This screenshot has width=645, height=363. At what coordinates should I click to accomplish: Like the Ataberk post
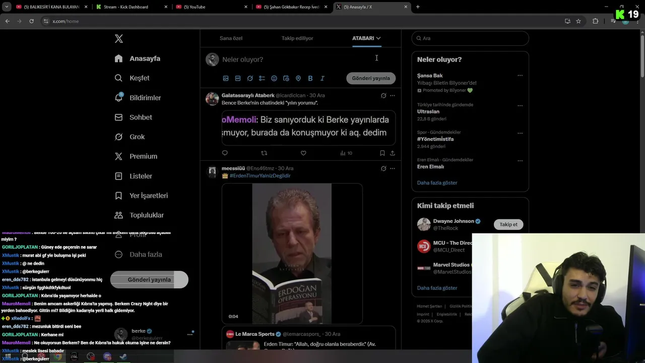pos(303,153)
